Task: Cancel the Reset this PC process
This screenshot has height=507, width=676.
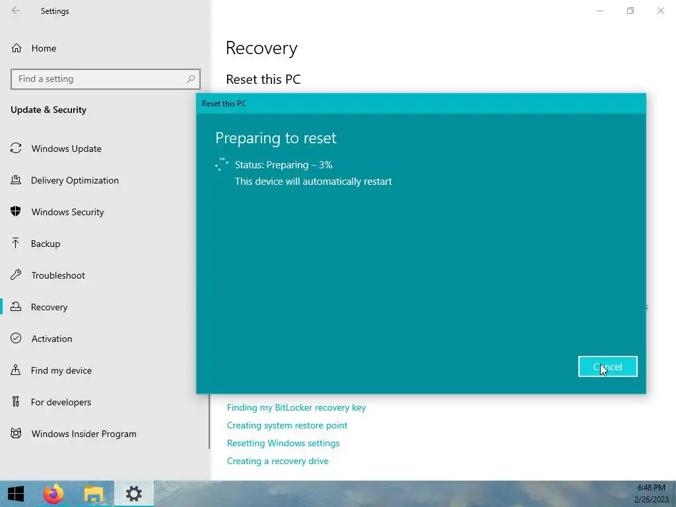Action: pos(607,366)
